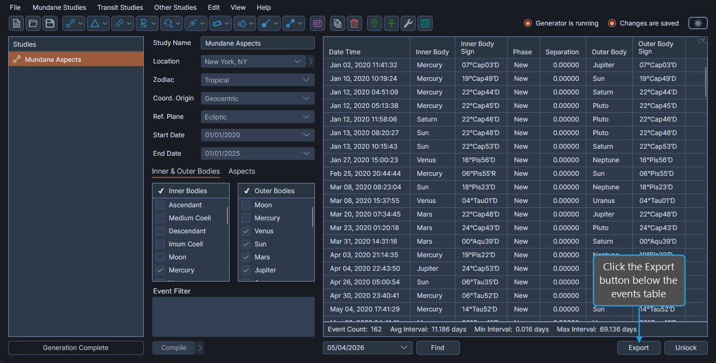Click the New file icon in the toolbar

pos(16,23)
